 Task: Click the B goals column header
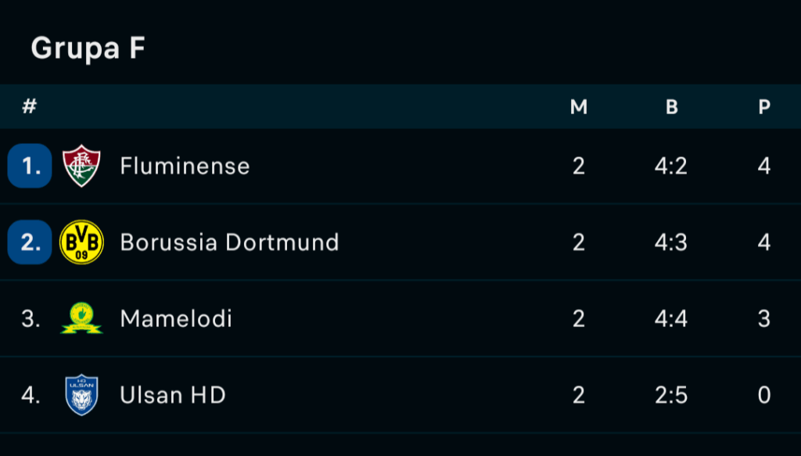pyautogui.click(x=672, y=106)
